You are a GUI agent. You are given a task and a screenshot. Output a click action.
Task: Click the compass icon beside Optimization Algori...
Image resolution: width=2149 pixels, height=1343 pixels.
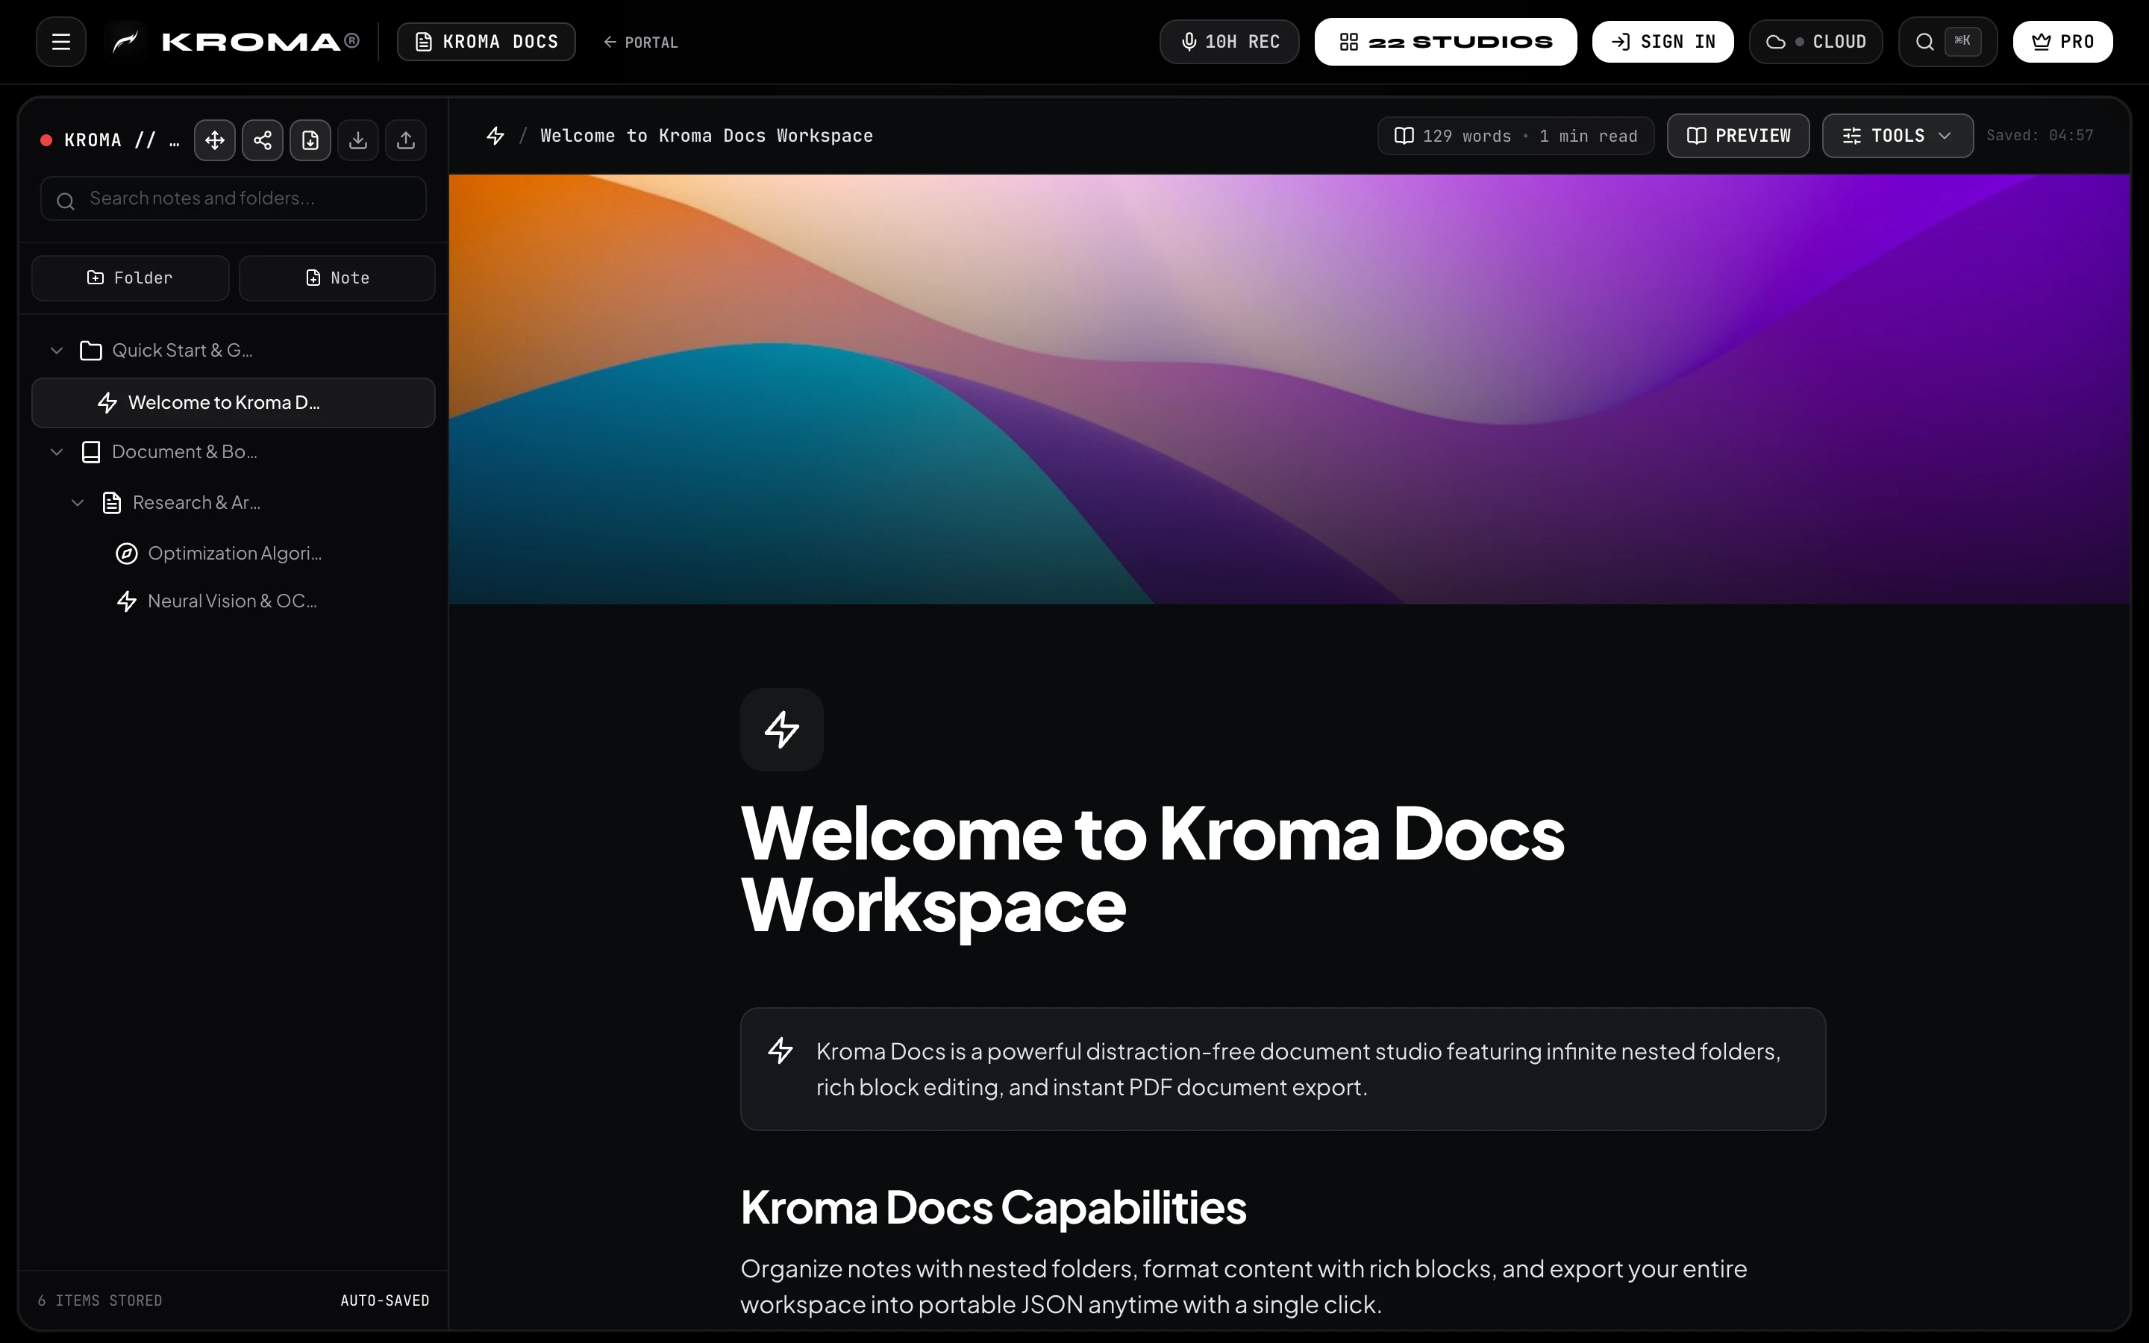click(x=127, y=554)
